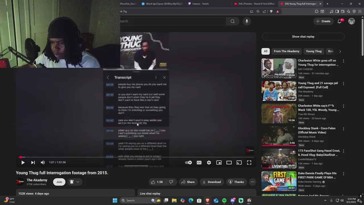
Task: Switch to theater mode
Action: [229, 163]
